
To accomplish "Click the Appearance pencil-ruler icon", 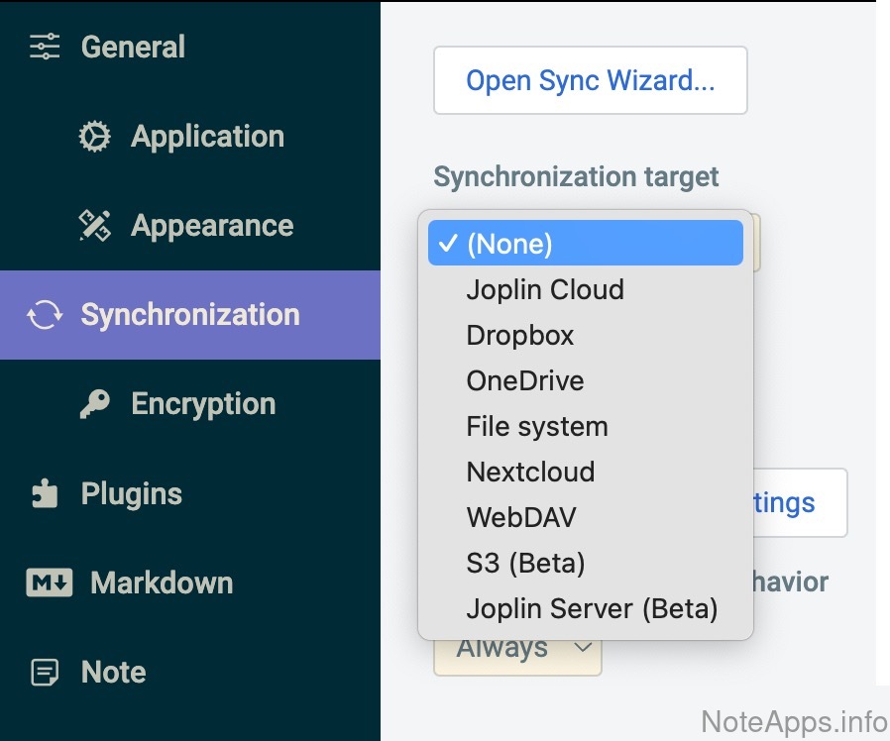I will pos(95,226).
